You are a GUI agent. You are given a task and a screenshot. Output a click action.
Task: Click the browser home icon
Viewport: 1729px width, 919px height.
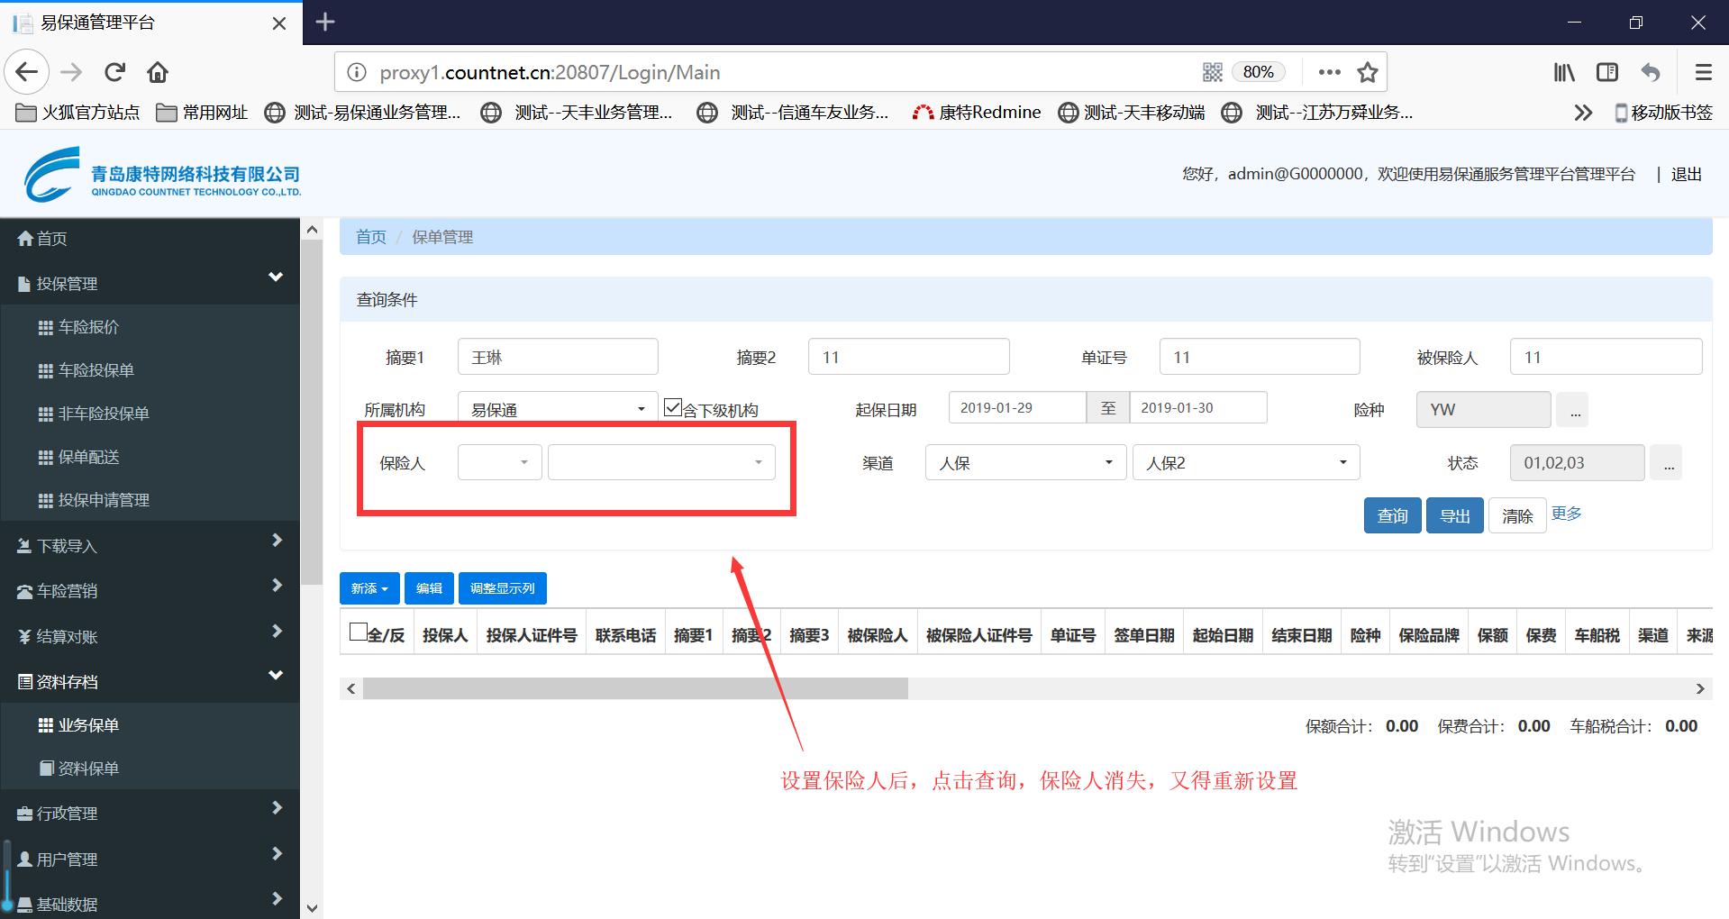click(x=158, y=72)
